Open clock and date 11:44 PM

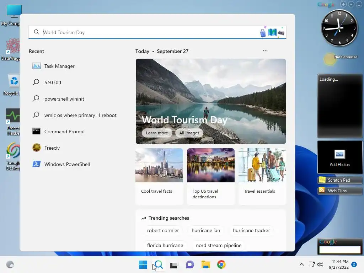[339, 264]
